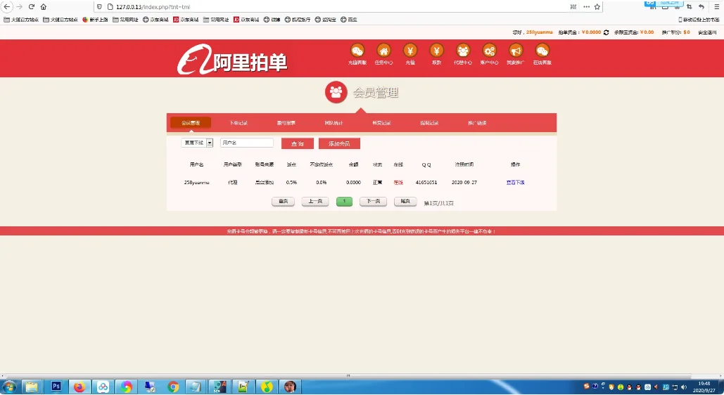Click the 添加会员 add member button

(x=339, y=143)
